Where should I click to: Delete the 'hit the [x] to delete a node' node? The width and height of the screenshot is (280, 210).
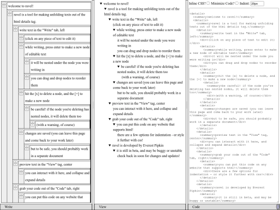[x=21, y=91]
